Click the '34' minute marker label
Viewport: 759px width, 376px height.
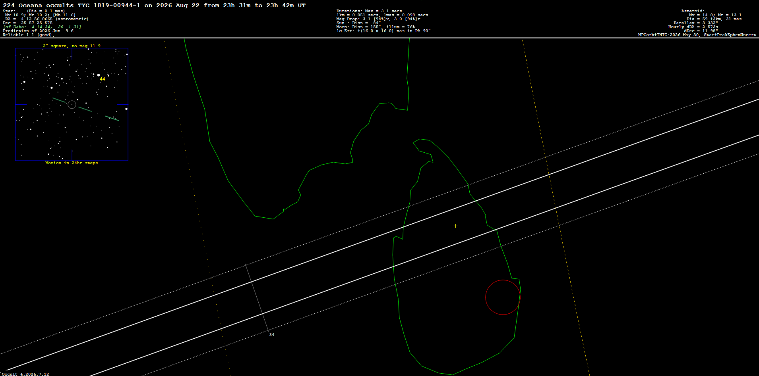(272, 335)
